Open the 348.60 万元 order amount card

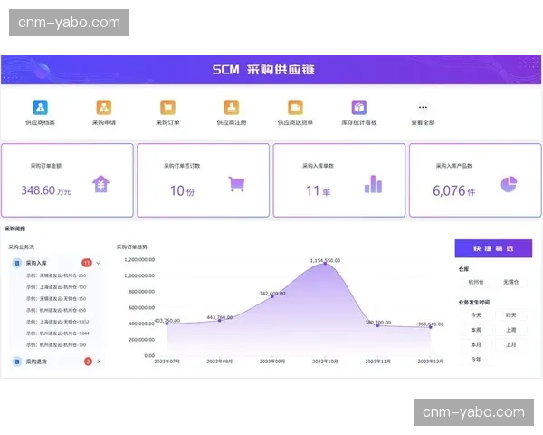click(x=67, y=180)
